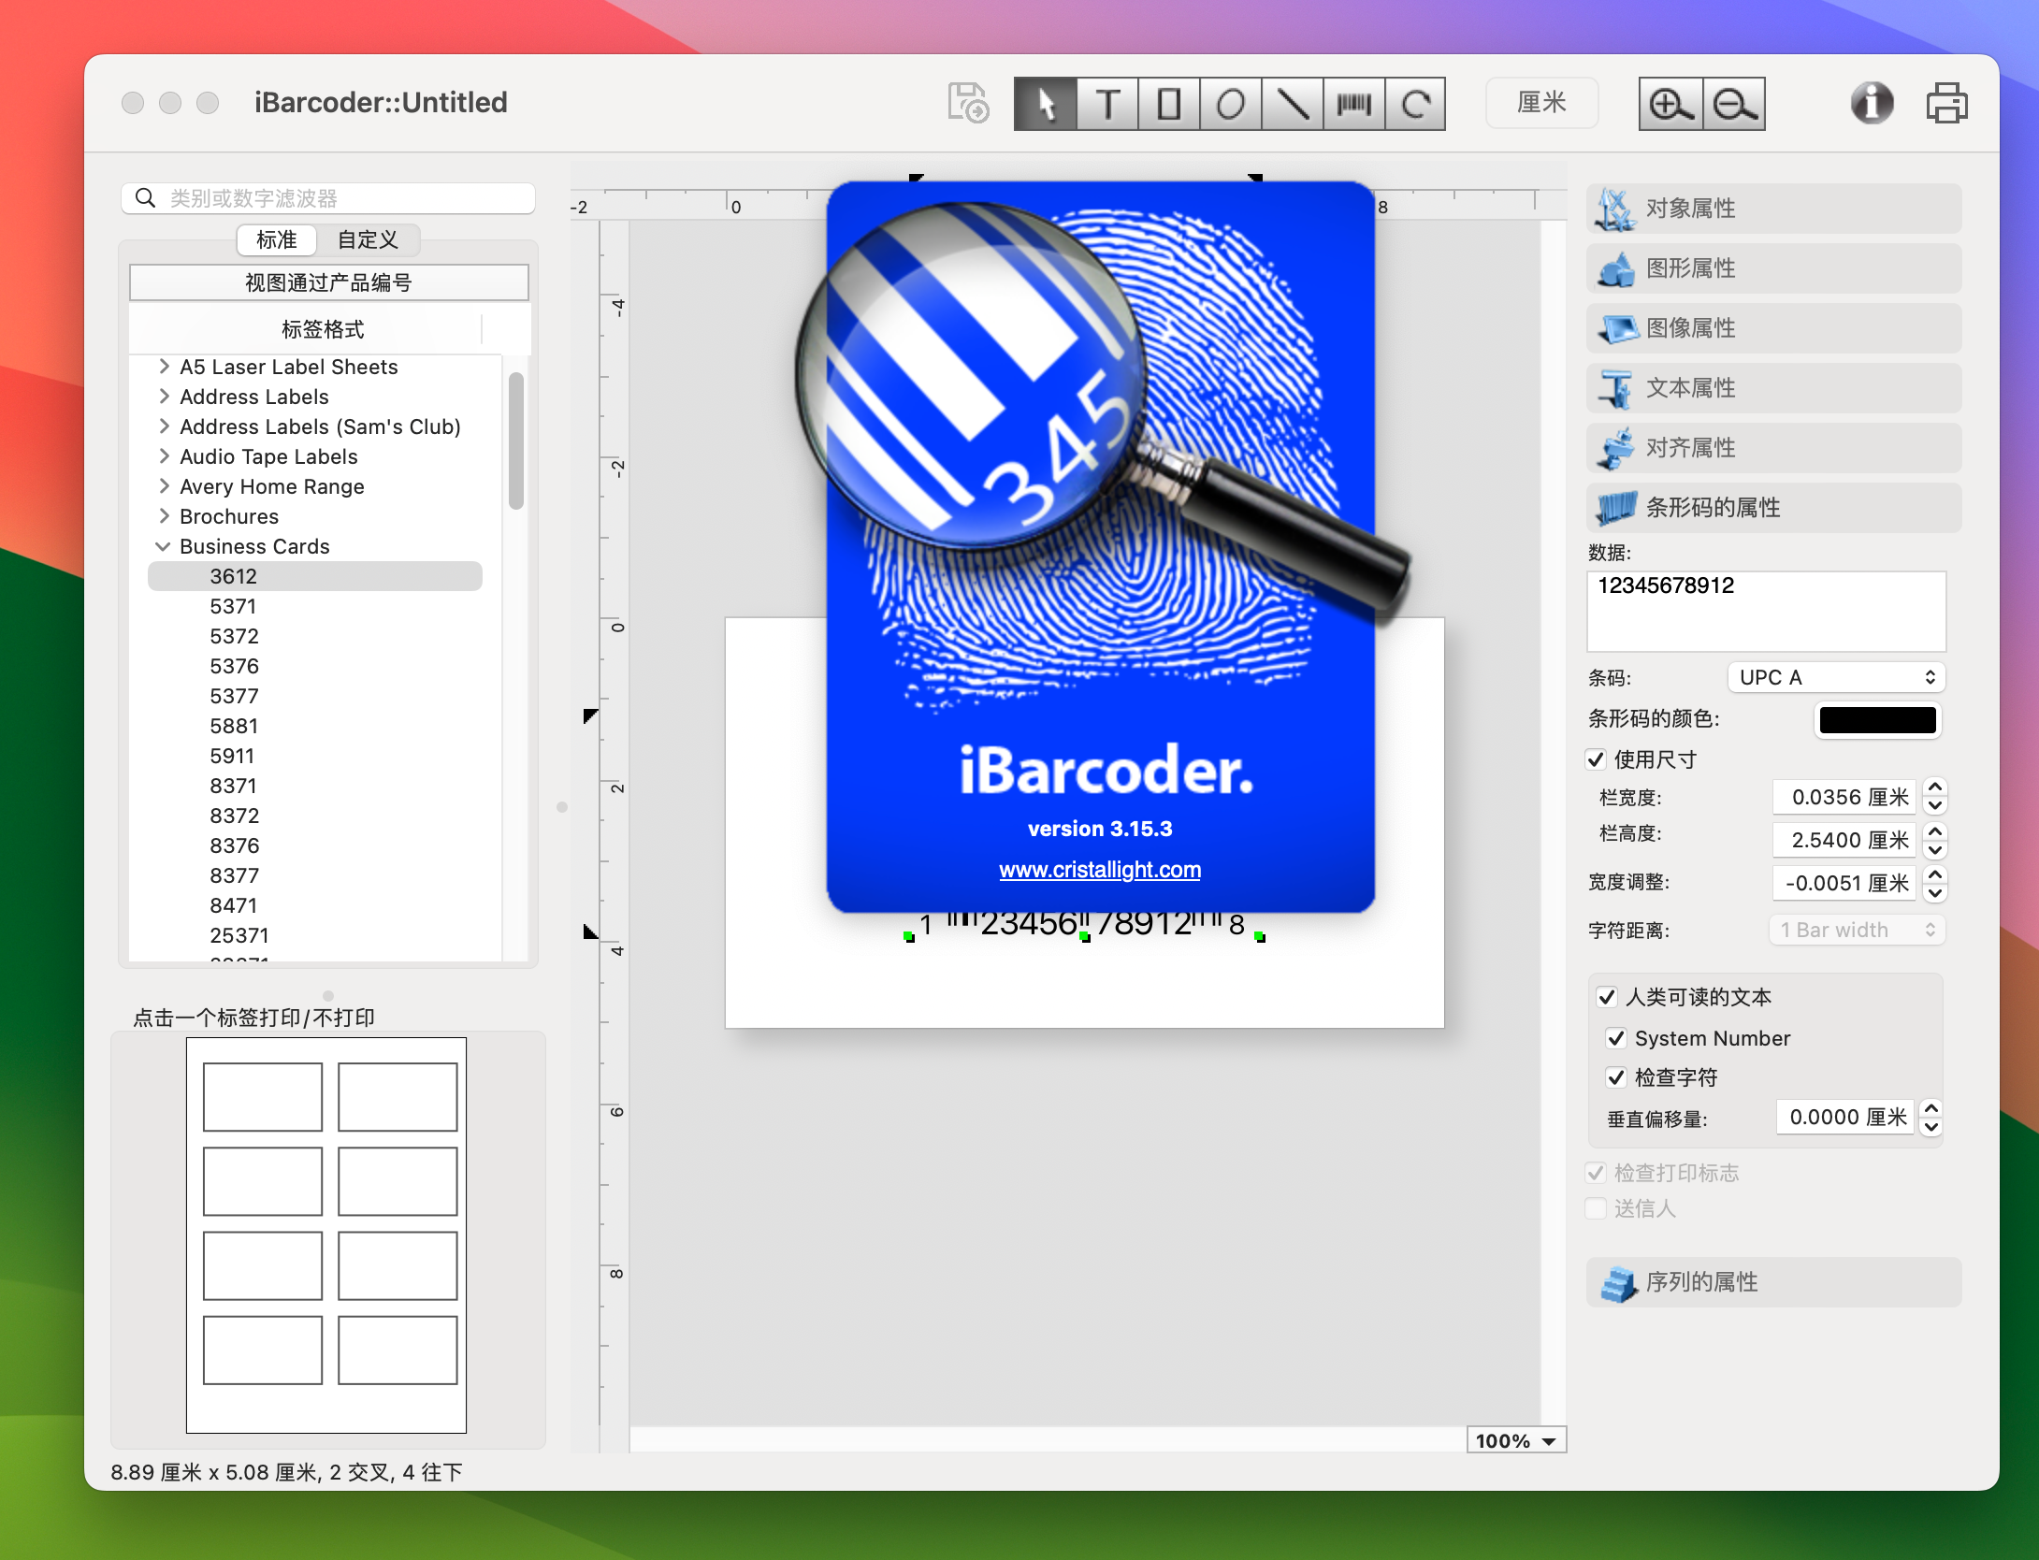Click the save/export icon near the toolbar
The width and height of the screenshot is (2039, 1560).
967,103
